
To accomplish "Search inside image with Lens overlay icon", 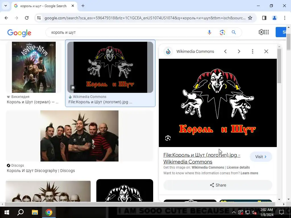I will coord(168,138).
